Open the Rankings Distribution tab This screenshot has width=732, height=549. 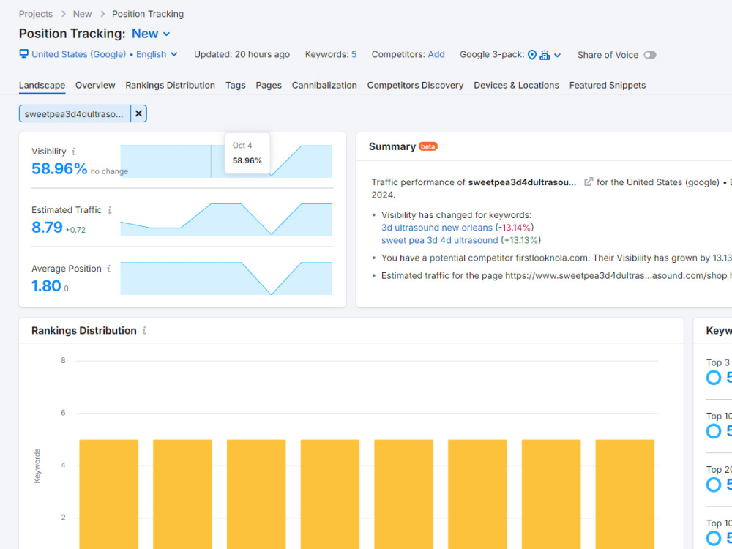click(170, 86)
